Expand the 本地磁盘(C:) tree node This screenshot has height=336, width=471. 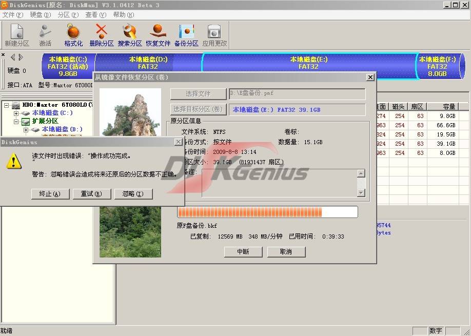point(16,113)
